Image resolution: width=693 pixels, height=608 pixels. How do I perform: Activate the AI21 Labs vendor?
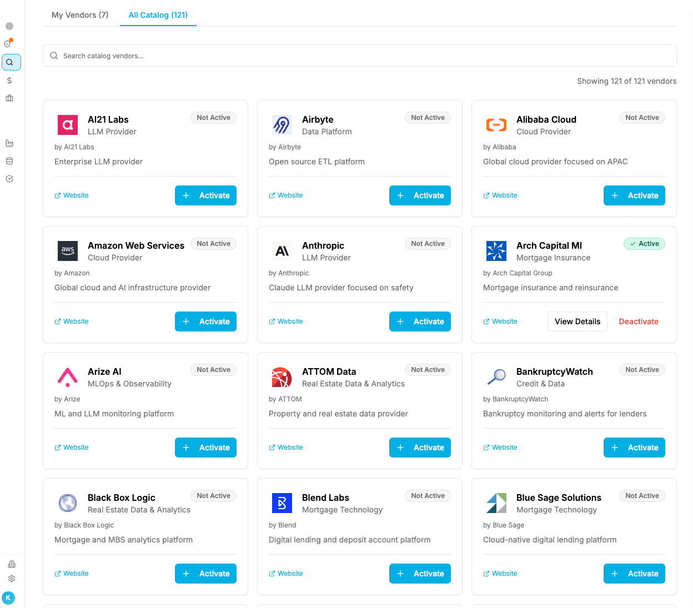(205, 195)
